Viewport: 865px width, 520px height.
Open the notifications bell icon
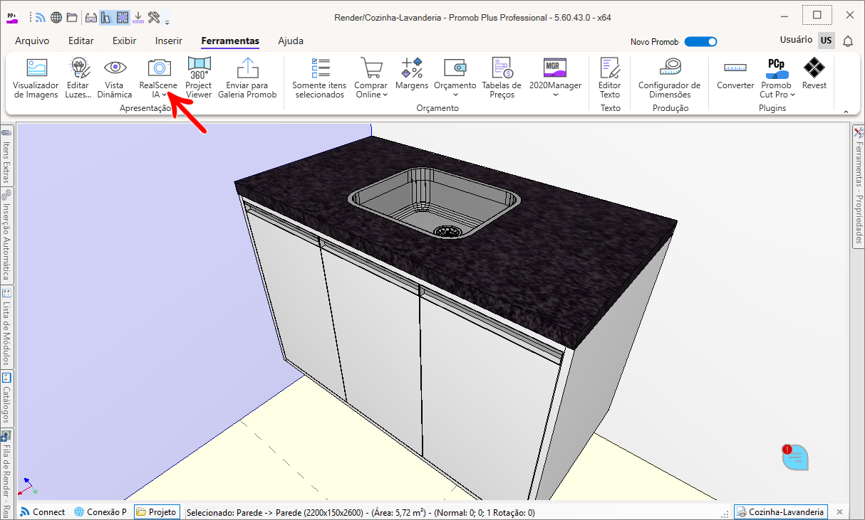tap(848, 41)
